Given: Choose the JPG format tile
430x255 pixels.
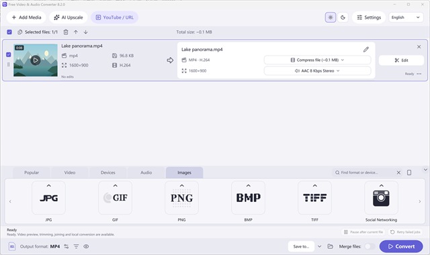Looking at the screenshot, I should (48, 197).
